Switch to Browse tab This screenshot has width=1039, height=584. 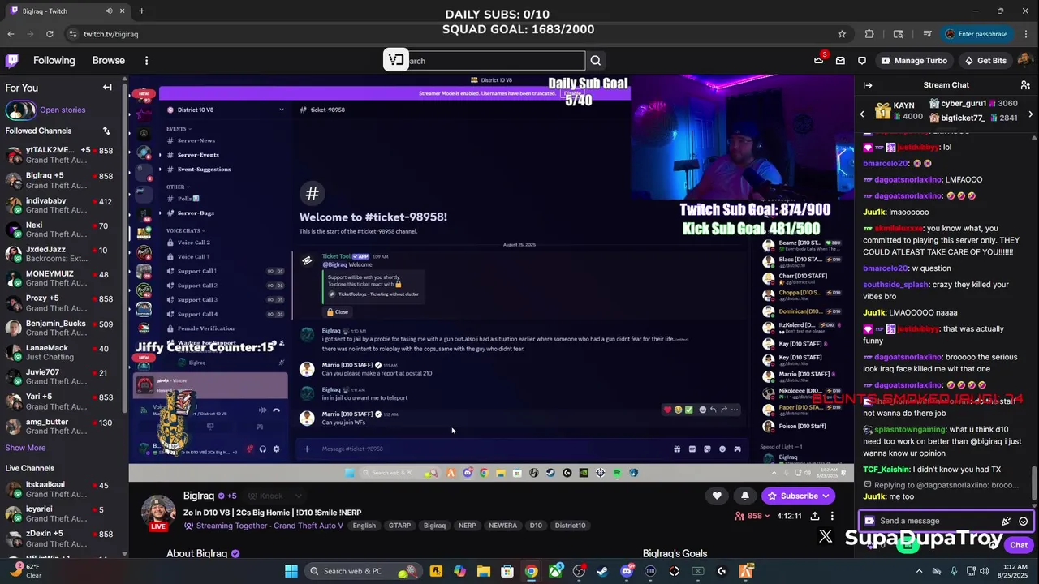[109, 61]
